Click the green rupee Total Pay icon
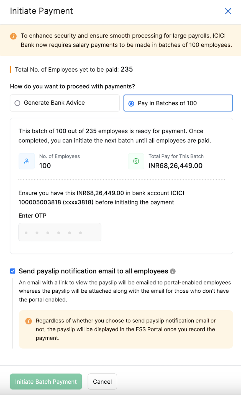Image resolution: width=241 pixels, height=395 pixels. (x=136, y=161)
